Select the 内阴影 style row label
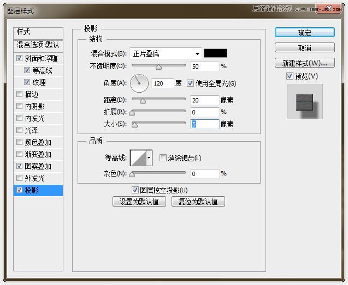Viewport: 348px width, 285px height. 35,106
